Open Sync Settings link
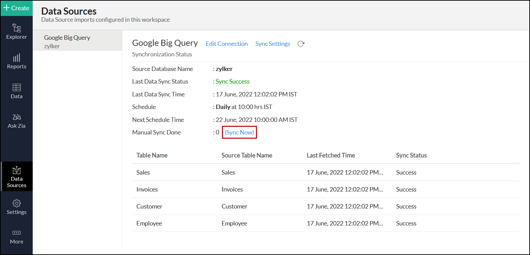The height and width of the screenshot is (255, 530). coord(272,44)
